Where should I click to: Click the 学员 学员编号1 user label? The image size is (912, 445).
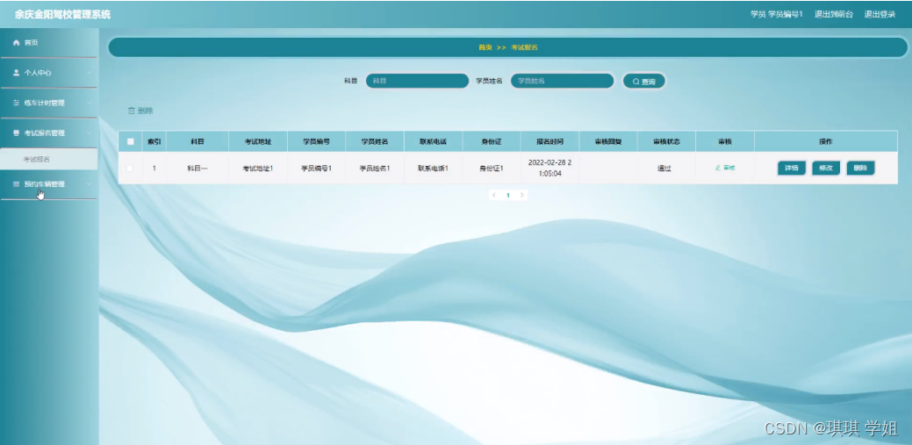click(777, 15)
